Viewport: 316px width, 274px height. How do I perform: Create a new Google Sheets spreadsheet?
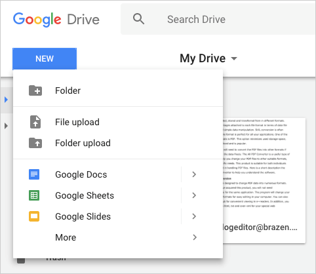tap(97, 195)
